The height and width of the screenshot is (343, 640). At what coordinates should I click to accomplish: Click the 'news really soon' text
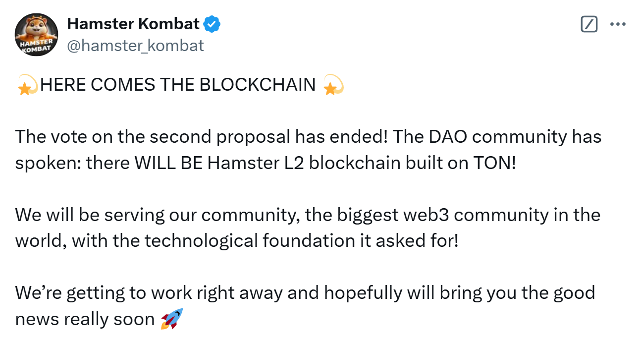[x=85, y=320]
